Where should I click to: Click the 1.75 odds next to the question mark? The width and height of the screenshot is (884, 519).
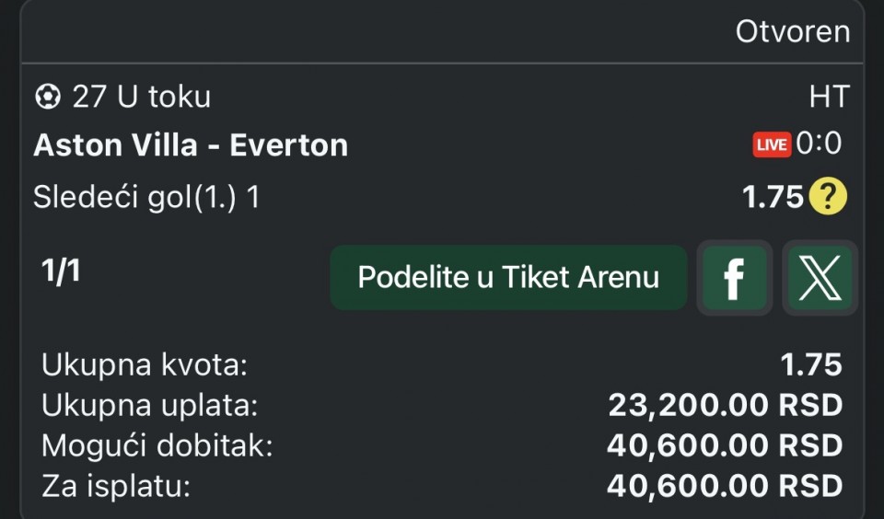click(773, 197)
